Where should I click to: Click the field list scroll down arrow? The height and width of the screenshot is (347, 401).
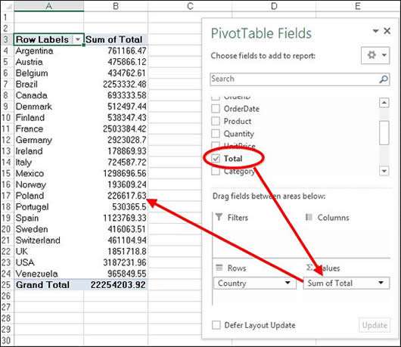[x=384, y=171]
